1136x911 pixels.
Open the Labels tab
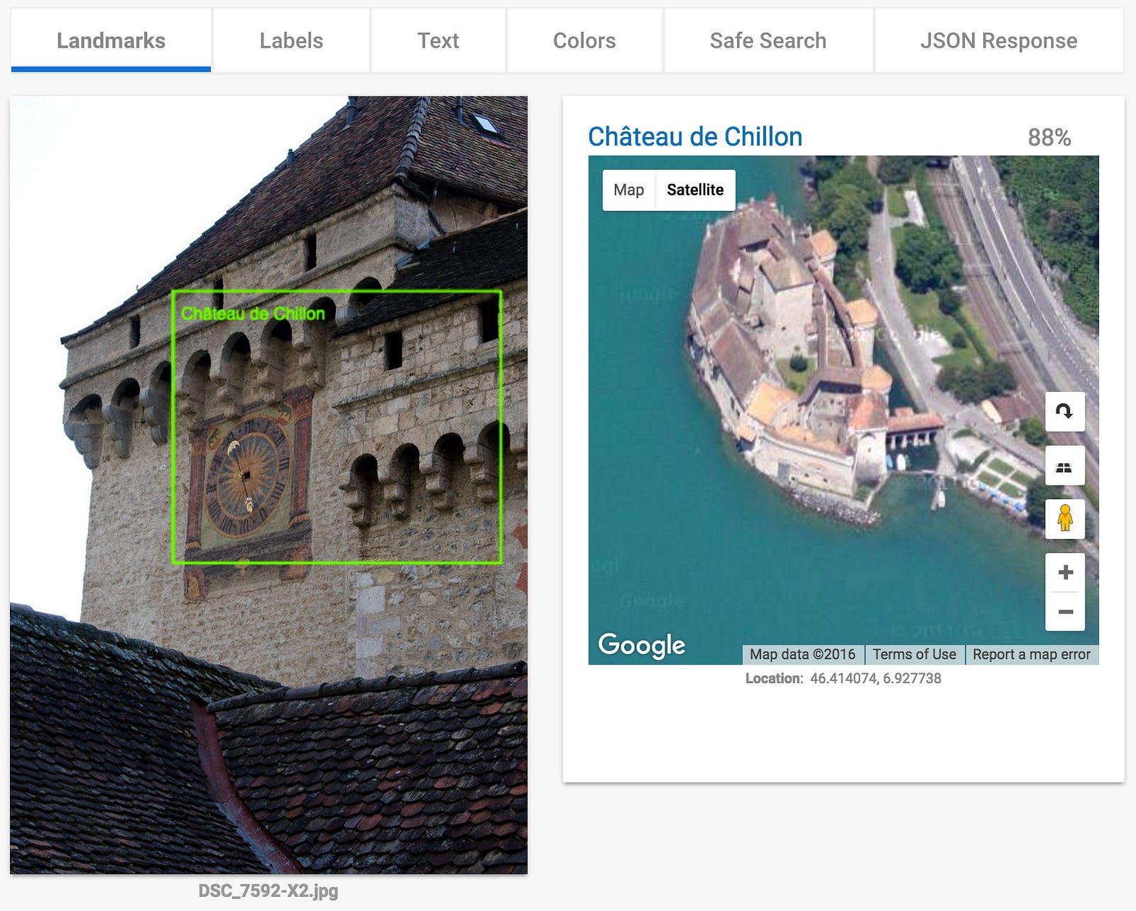click(291, 40)
